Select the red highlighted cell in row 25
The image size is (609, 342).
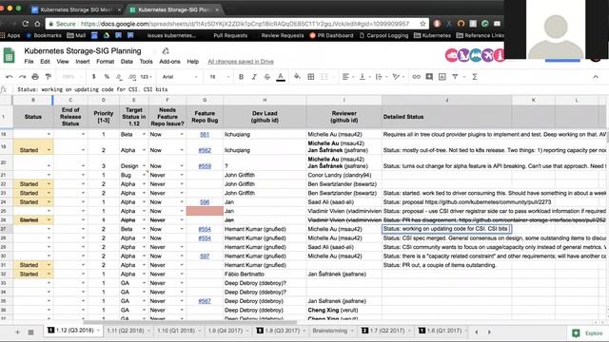[205, 211]
